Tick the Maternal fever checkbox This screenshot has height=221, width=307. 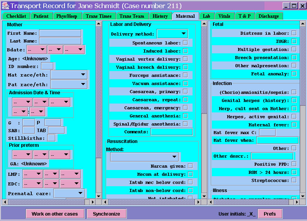294,125
